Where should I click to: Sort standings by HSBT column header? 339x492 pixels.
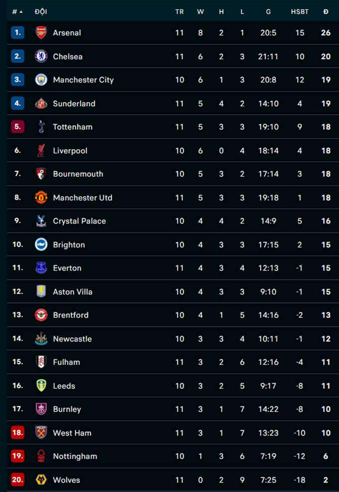coord(300,11)
